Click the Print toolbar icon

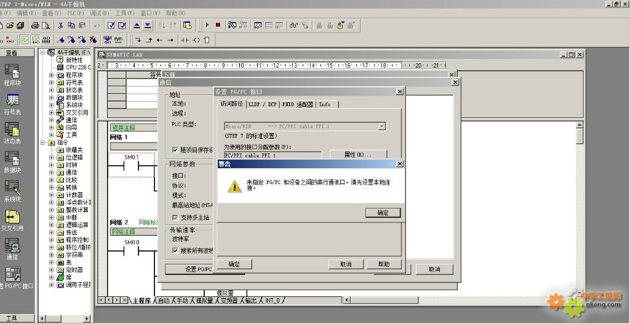35,26
